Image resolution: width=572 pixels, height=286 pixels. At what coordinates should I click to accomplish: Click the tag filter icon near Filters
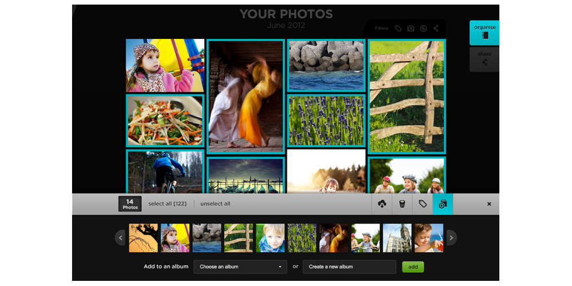(x=398, y=29)
